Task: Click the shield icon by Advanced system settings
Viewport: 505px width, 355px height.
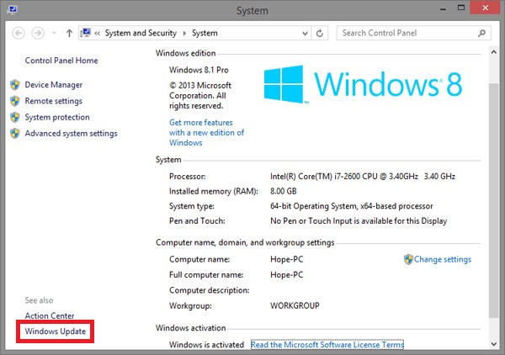Action: tap(15, 133)
